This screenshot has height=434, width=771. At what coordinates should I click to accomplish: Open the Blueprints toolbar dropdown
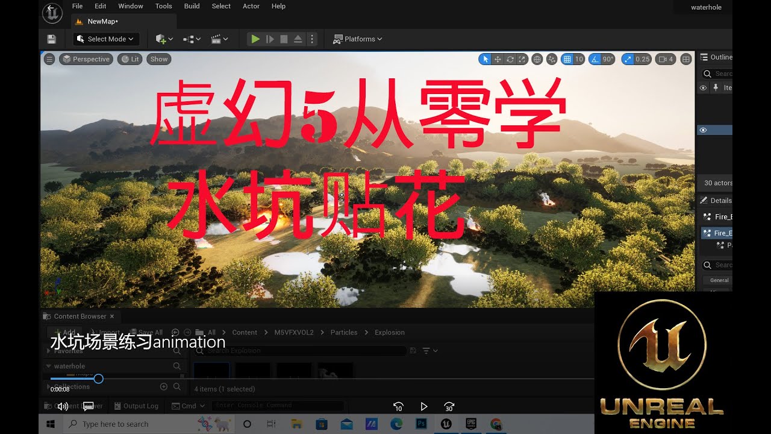point(192,39)
